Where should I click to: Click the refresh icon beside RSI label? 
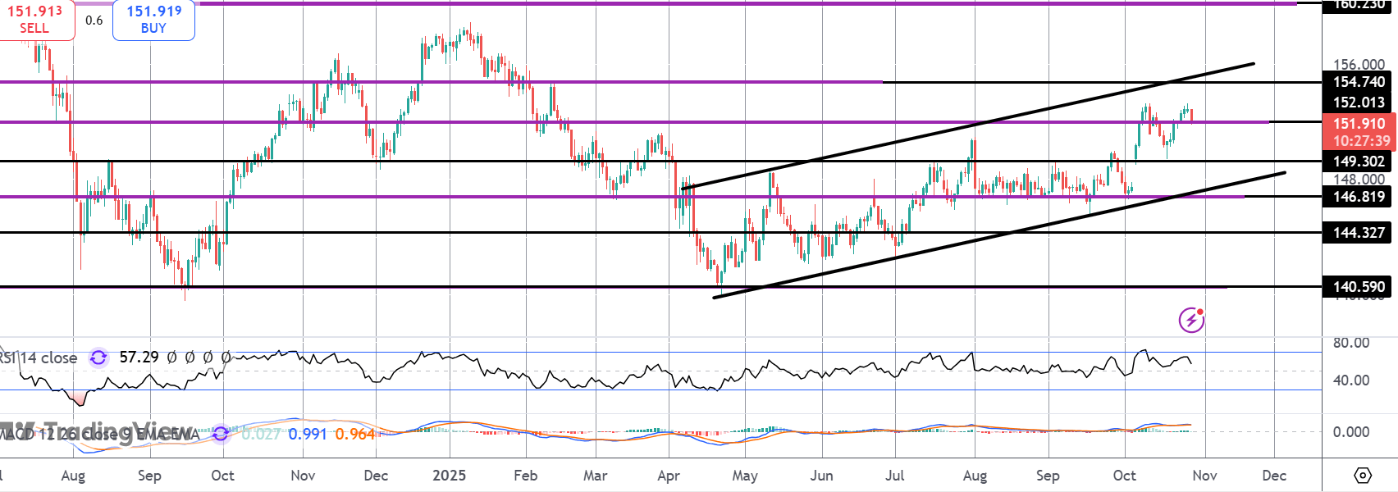[x=98, y=358]
